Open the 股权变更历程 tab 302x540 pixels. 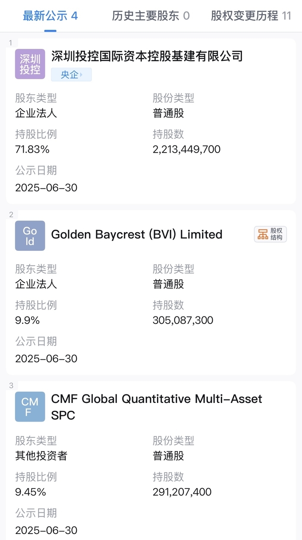coord(251,16)
